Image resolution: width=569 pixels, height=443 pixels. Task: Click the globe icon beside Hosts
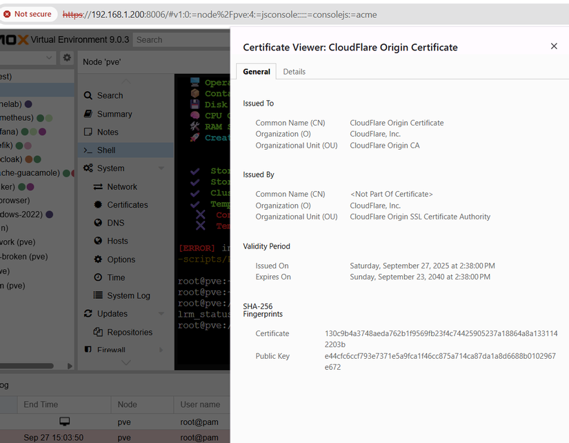click(x=98, y=241)
